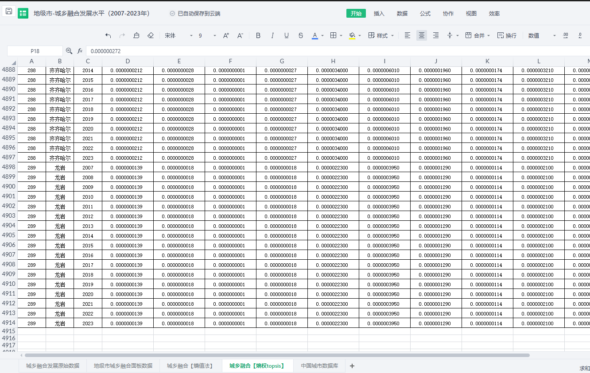Open the font size 9 dropdown
590x373 pixels.
[x=207, y=35]
